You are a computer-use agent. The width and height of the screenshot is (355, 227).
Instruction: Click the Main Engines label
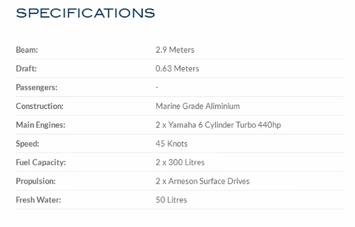(x=40, y=125)
